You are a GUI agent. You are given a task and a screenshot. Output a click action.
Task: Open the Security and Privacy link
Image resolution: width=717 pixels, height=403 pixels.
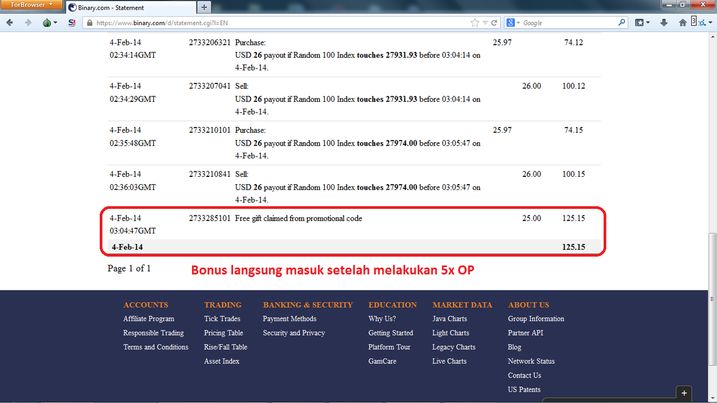click(294, 333)
